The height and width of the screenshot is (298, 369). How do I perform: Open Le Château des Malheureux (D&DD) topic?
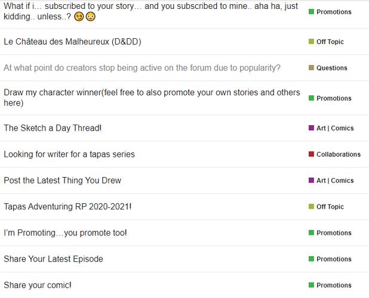pos(72,42)
